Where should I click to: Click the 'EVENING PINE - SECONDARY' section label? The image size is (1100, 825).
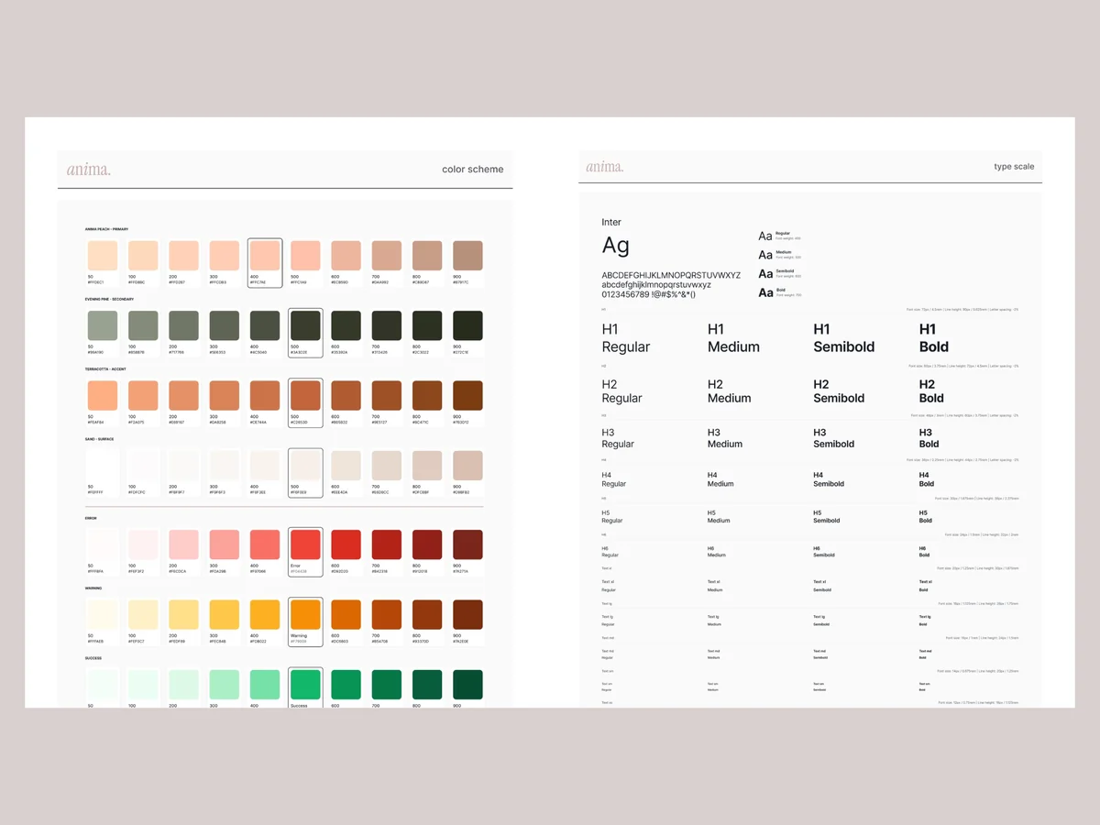click(x=109, y=299)
